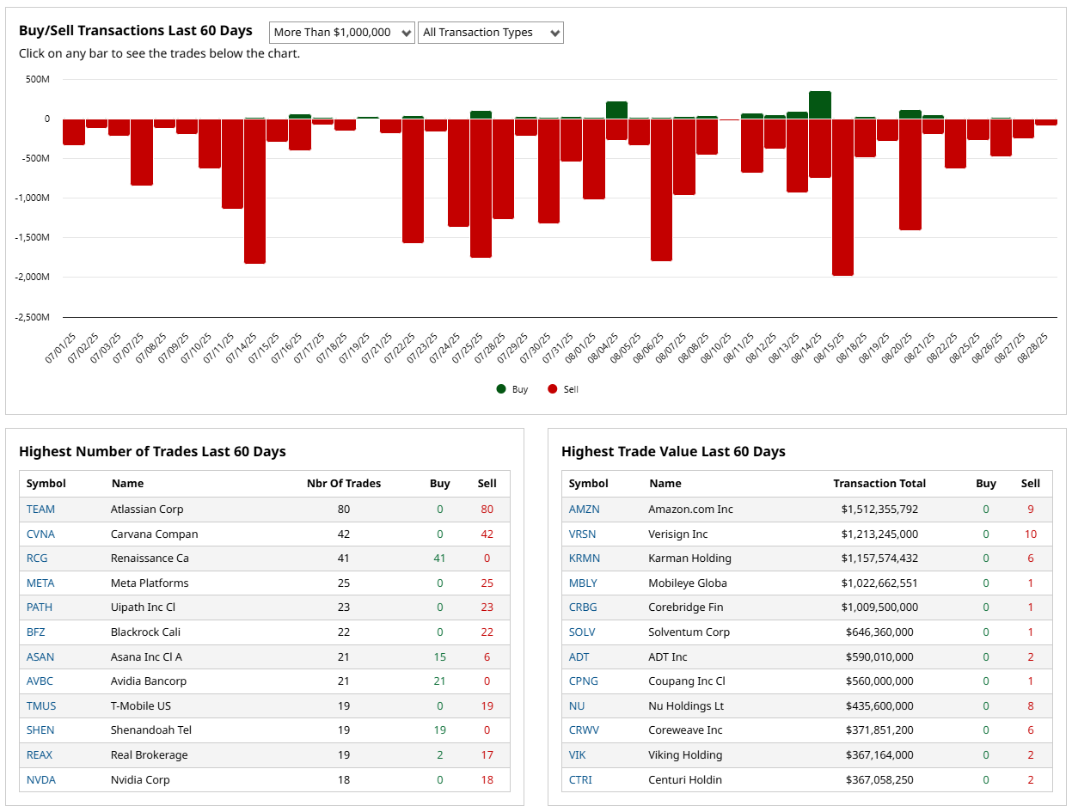Screen dimensions: 1072x812
Task: Click the 'Renaissance Ca' name cell
Action: (x=150, y=559)
